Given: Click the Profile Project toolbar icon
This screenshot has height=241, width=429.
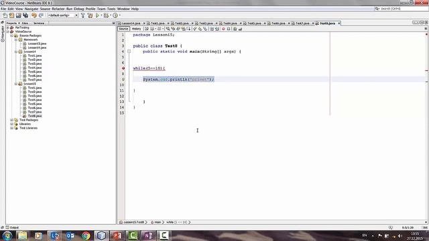Looking at the screenshot, I should tap(115, 15).
